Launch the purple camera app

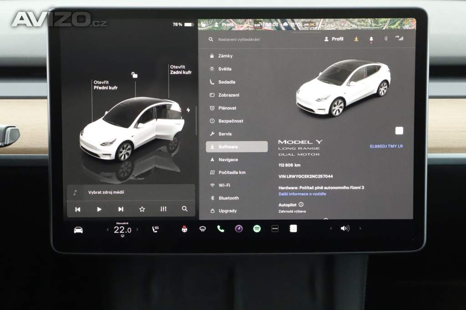(238, 229)
